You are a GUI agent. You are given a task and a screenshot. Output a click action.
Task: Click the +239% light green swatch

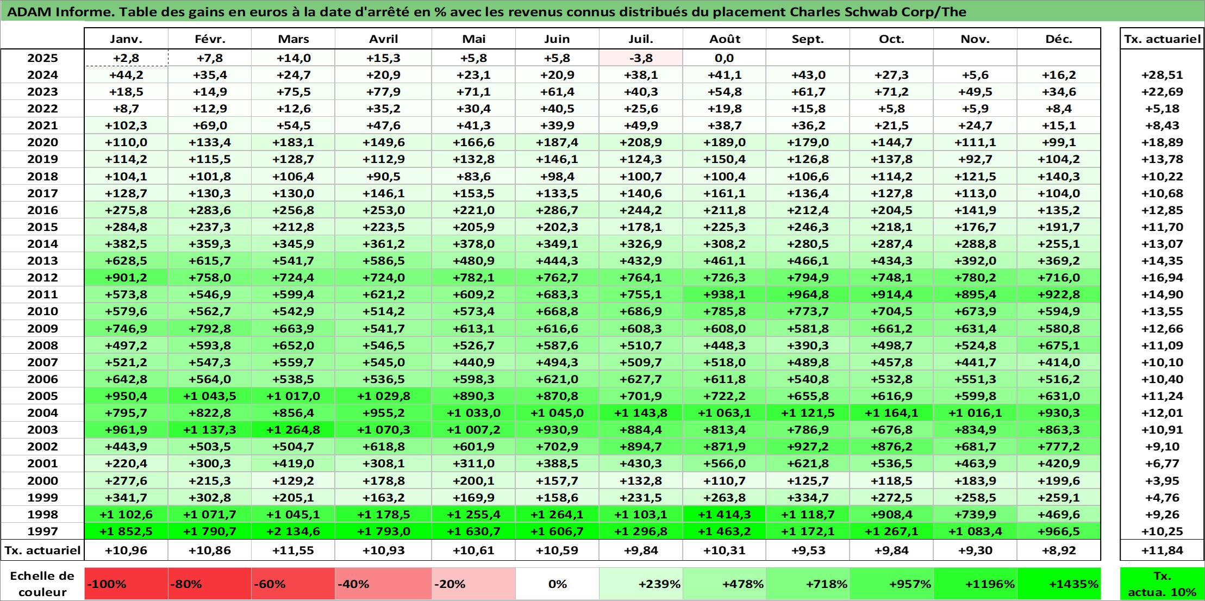[641, 584]
